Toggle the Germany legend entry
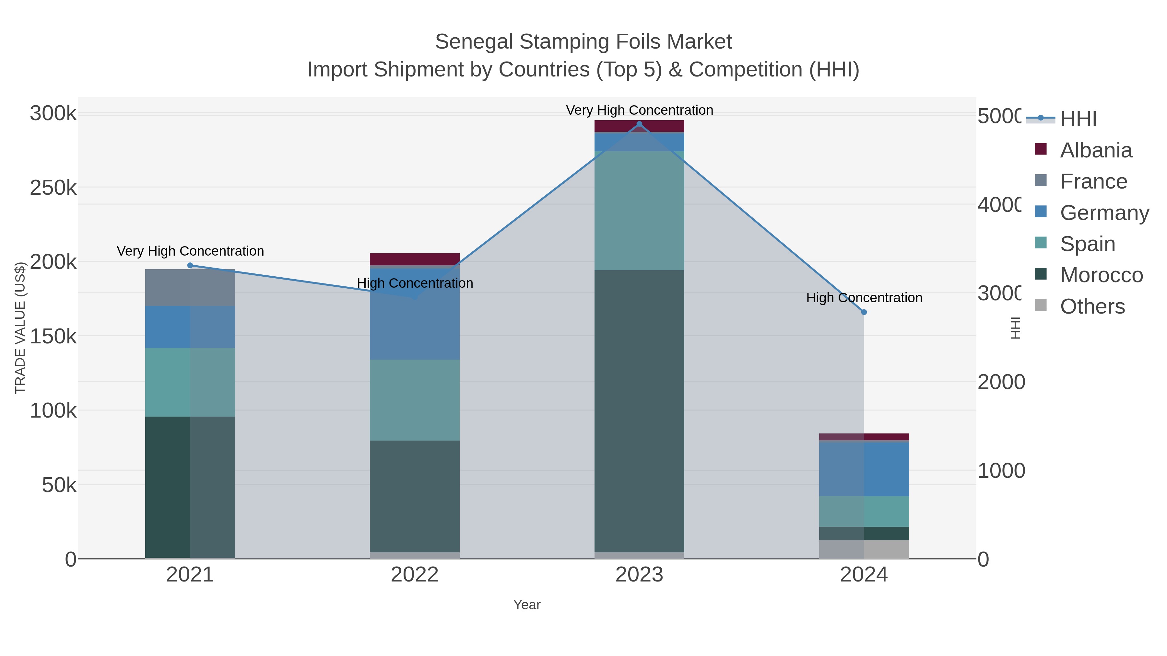 (1092, 212)
